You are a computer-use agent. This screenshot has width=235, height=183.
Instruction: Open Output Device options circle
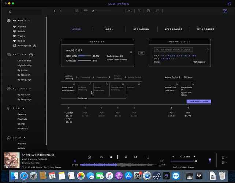tap(208, 49)
